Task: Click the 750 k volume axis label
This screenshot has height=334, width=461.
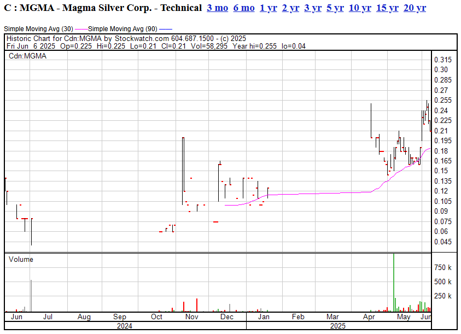Action: pyautogui.click(x=443, y=267)
